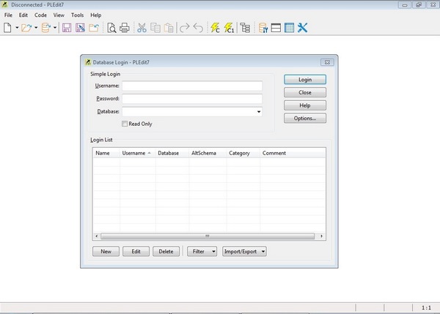Click the New document toolbar icon
The height and width of the screenshot is (314, 440).
click(7, 28)
